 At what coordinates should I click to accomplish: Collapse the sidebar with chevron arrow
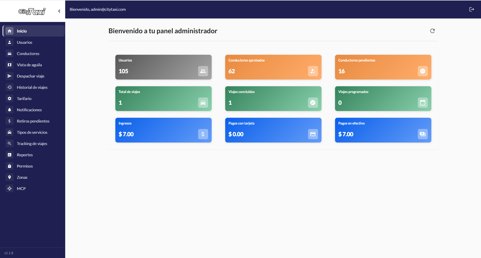pos(59,11)
